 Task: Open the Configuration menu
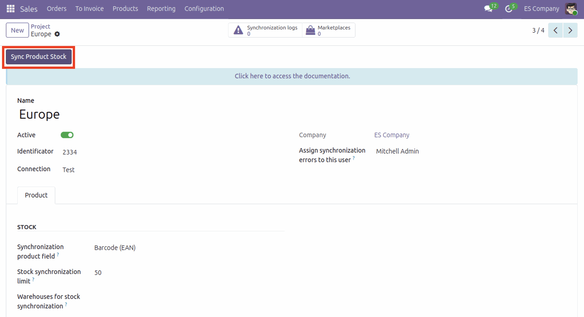click(204, 9)
